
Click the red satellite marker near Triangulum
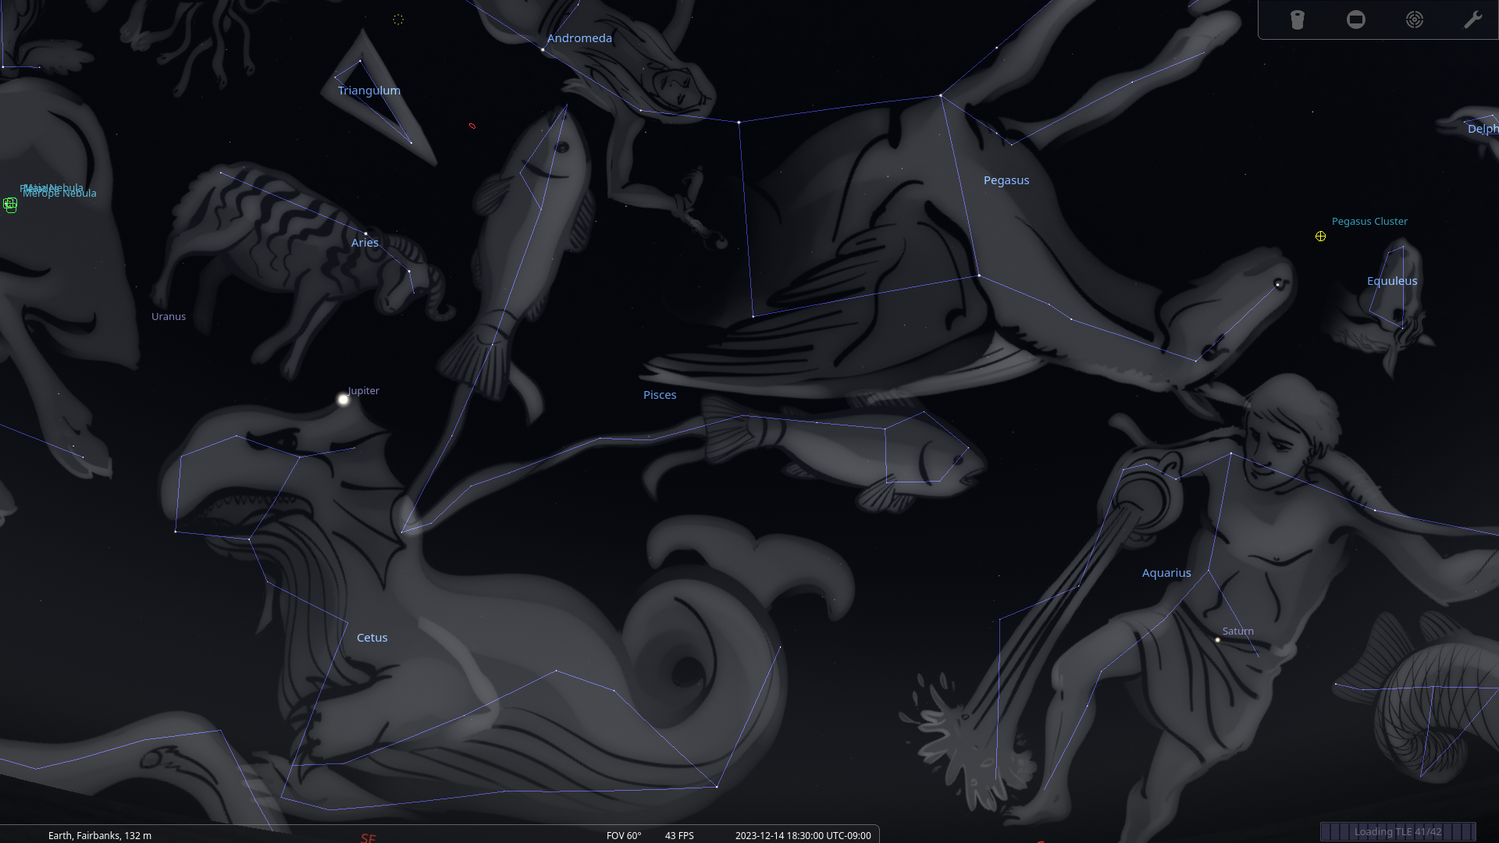click(x=472, y=126)
